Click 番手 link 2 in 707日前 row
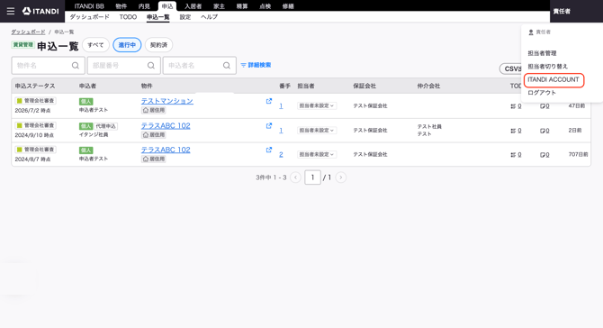Viewport: 603px width, 328px height. click(x=281, y=154)
